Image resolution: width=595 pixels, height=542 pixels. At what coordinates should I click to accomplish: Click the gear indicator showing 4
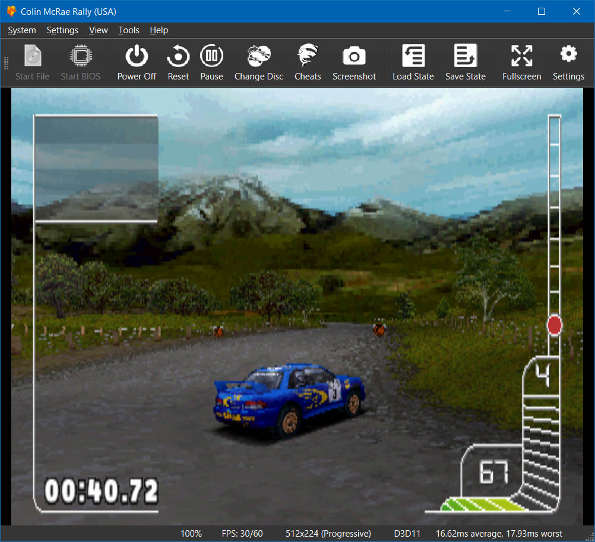543,375
